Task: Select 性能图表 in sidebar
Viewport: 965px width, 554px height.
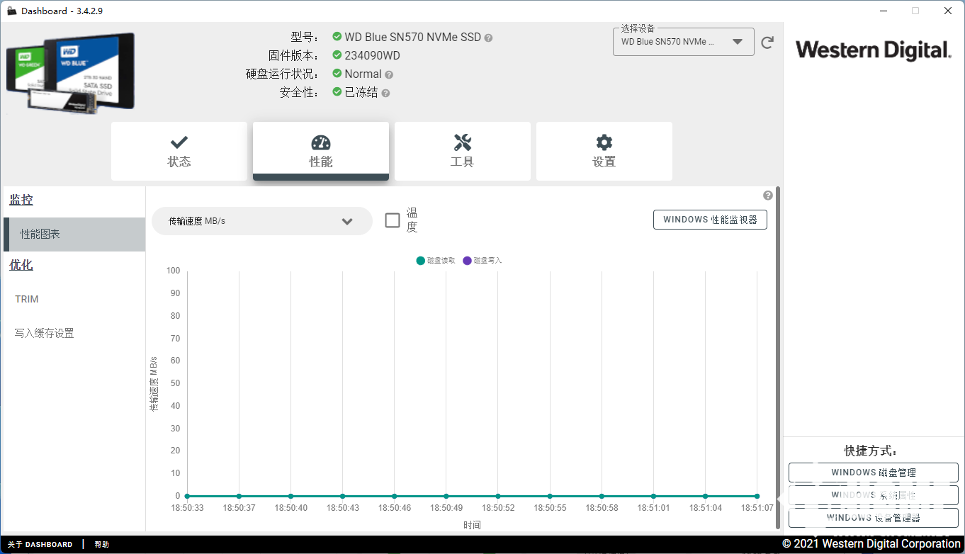Action: coord(74,234)
